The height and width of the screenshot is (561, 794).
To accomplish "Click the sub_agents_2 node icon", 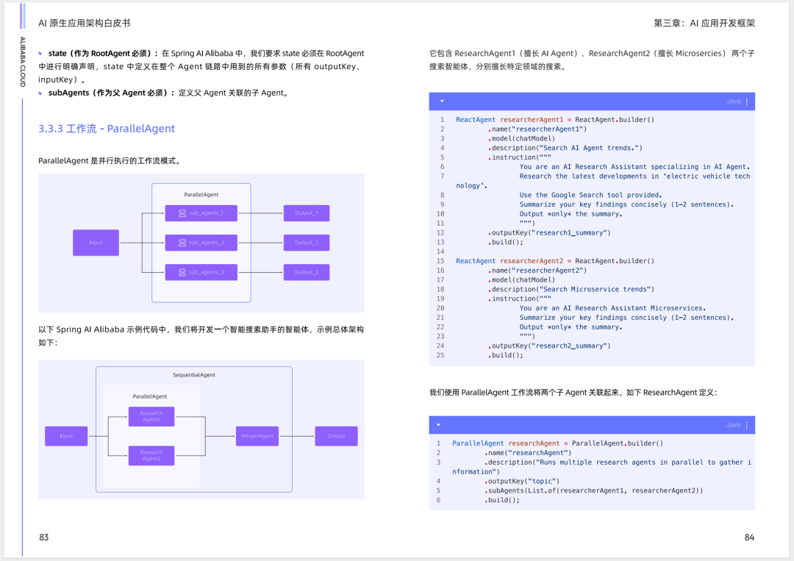I will (x=182, y=243).
